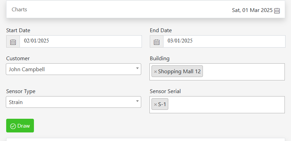Screen dimensions: 291x141
Task: Click the Charts panel title
Action: coord(20,10)
